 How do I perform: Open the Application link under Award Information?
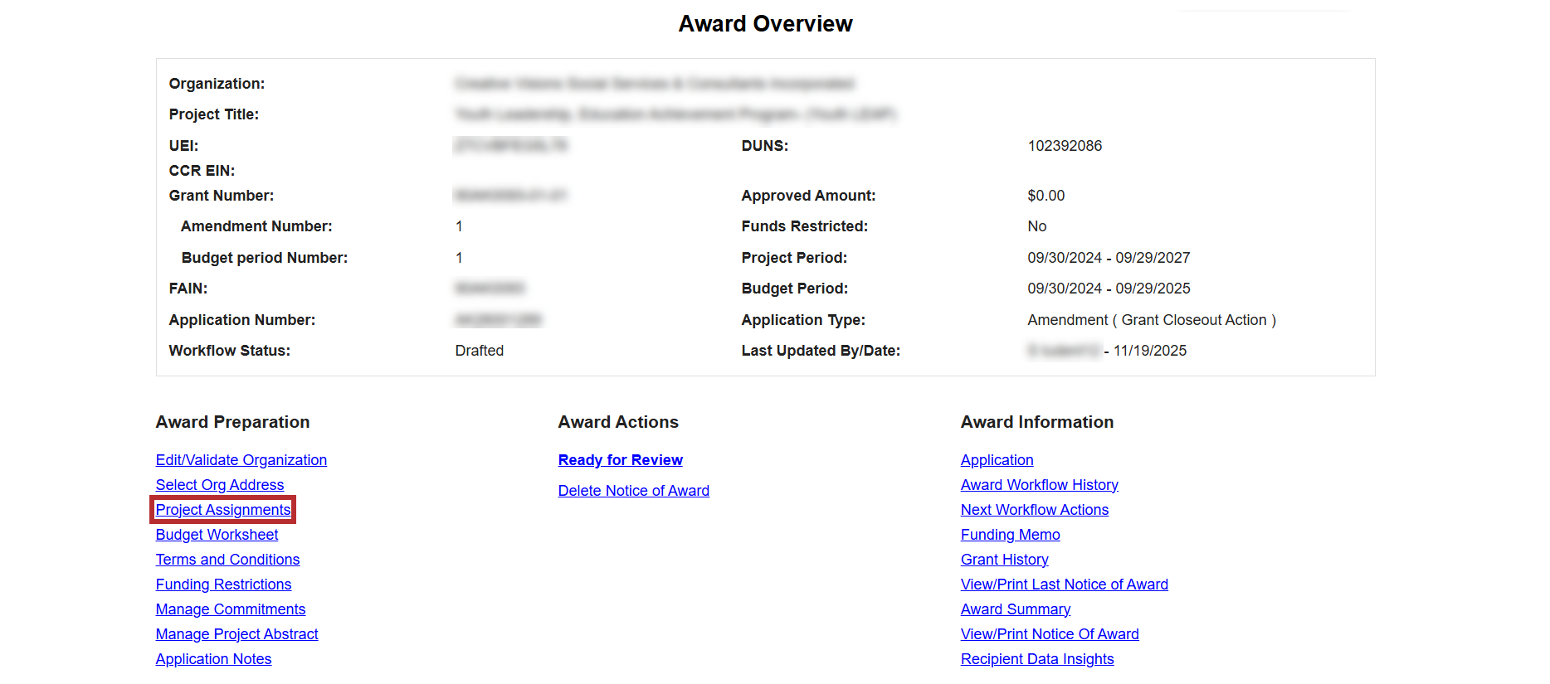(997, 460)
